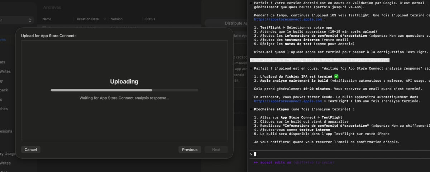This screenshot has width=430, height=172.
Task: Click the Cancel button in upload dialog
Action: [31, 150]
